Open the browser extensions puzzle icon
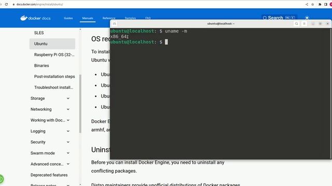The height and width of the screenshot is (186, 332). pos(320,4)
